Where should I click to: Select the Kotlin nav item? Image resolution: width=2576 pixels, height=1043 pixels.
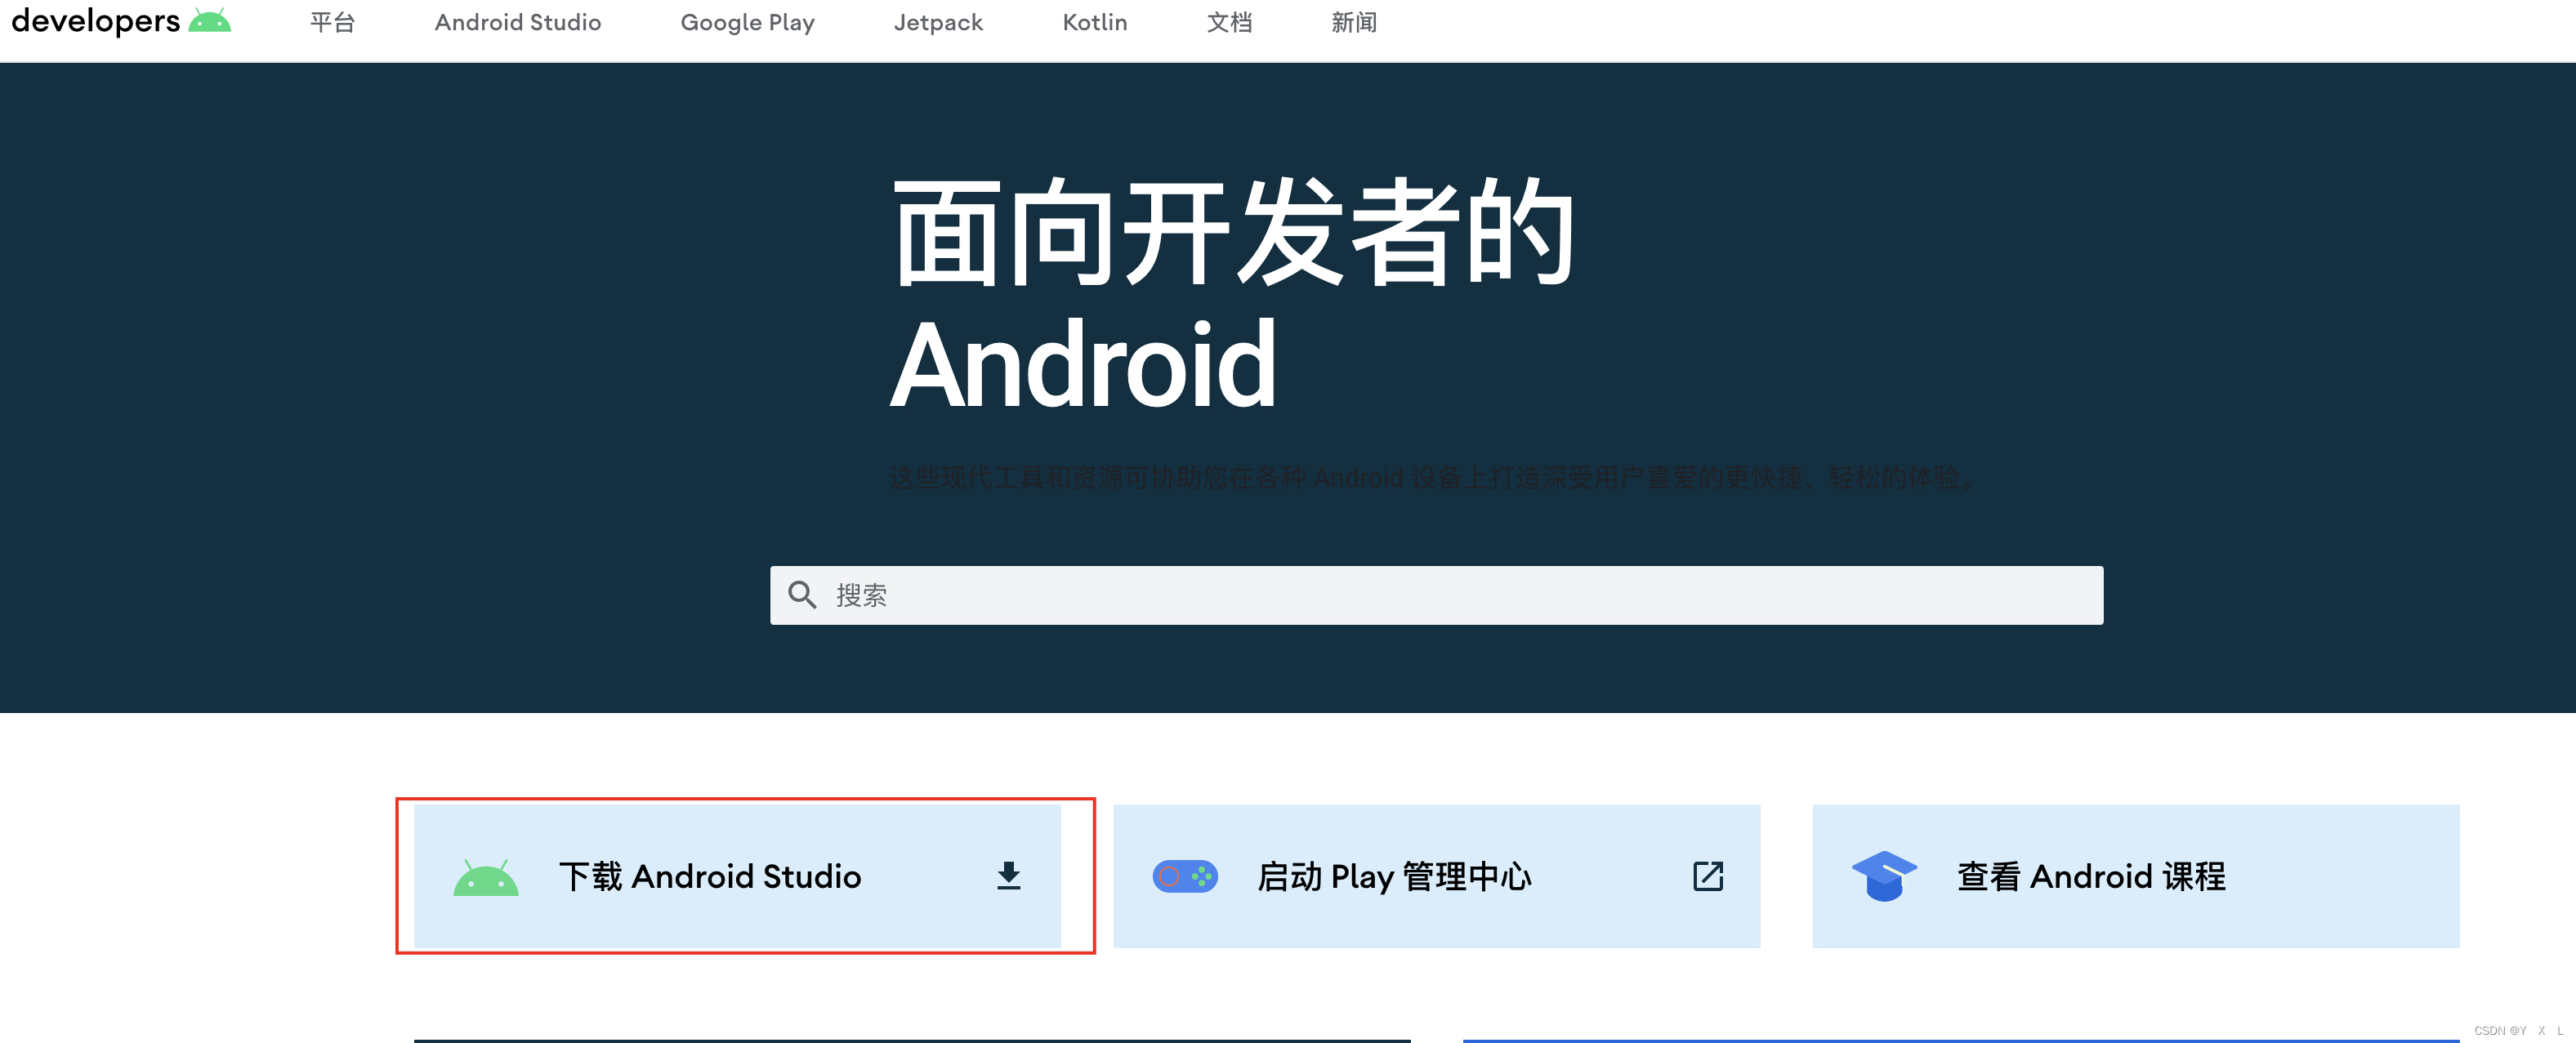point(1095,22)
